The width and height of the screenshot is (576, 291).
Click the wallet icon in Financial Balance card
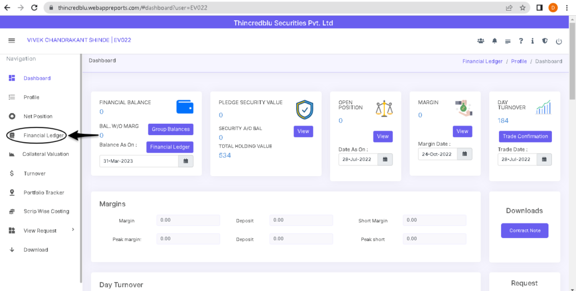click(x=184, y=106)
